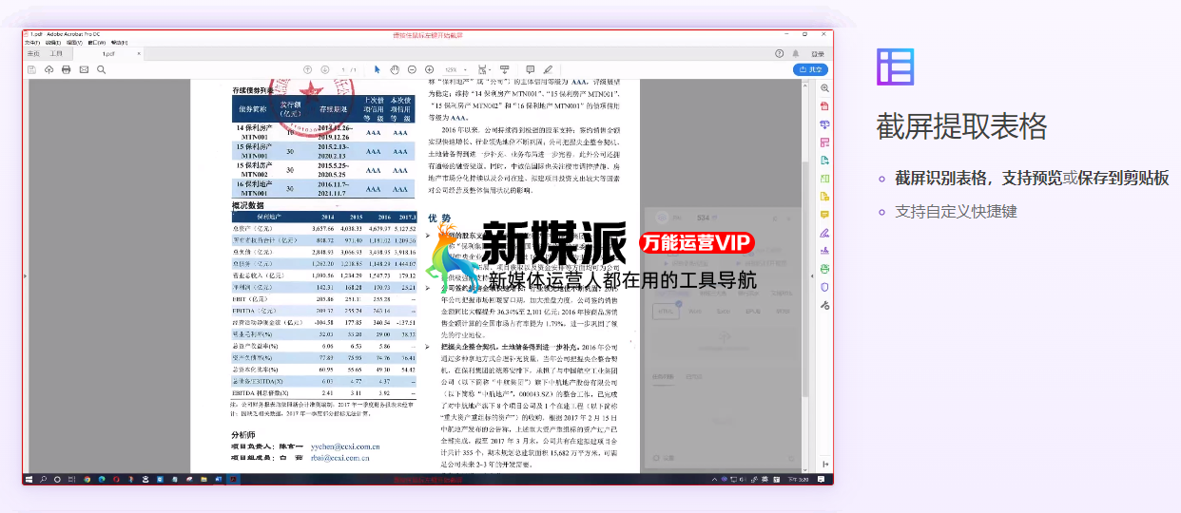The width and height of the screenshot is (1181, 513).
Task: Open Task View on the taskbar
Action: [70, 479]
